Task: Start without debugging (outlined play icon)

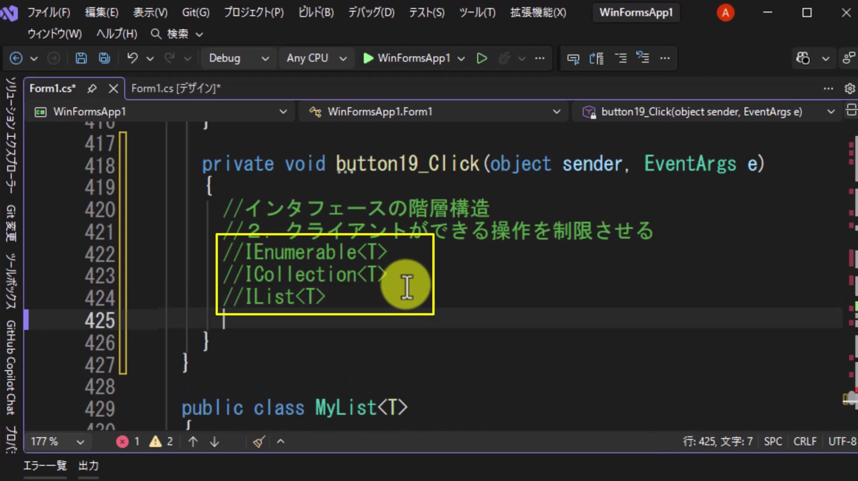Action: (482, 58)
